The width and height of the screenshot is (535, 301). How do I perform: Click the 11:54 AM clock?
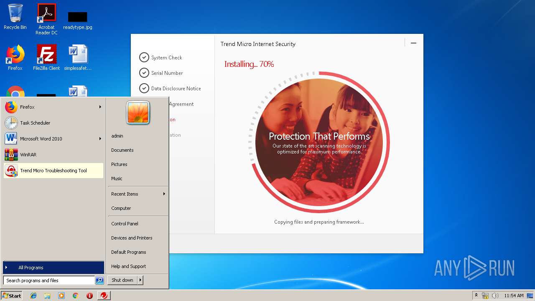[x=514, y=296]
